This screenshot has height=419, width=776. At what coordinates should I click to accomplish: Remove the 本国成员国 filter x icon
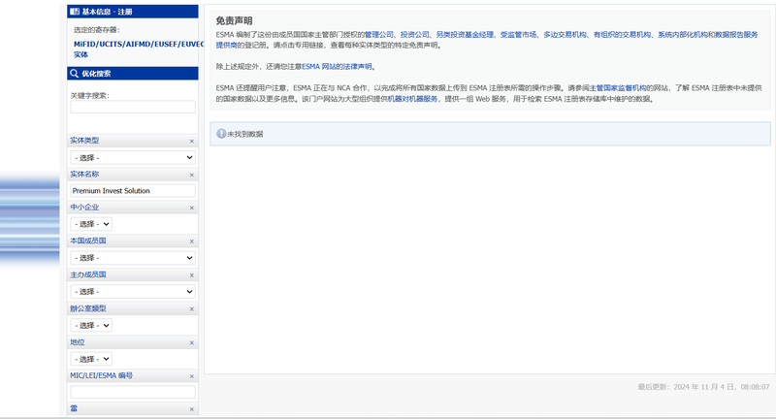click(191, 242)
